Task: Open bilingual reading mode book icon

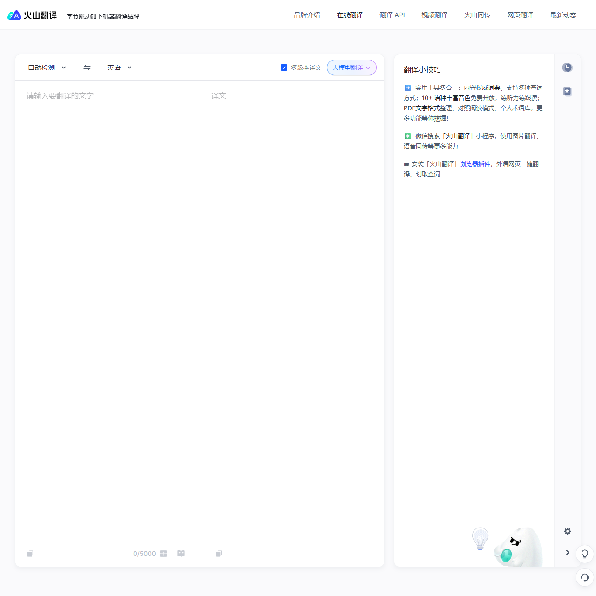Action: tap(181, 554)
